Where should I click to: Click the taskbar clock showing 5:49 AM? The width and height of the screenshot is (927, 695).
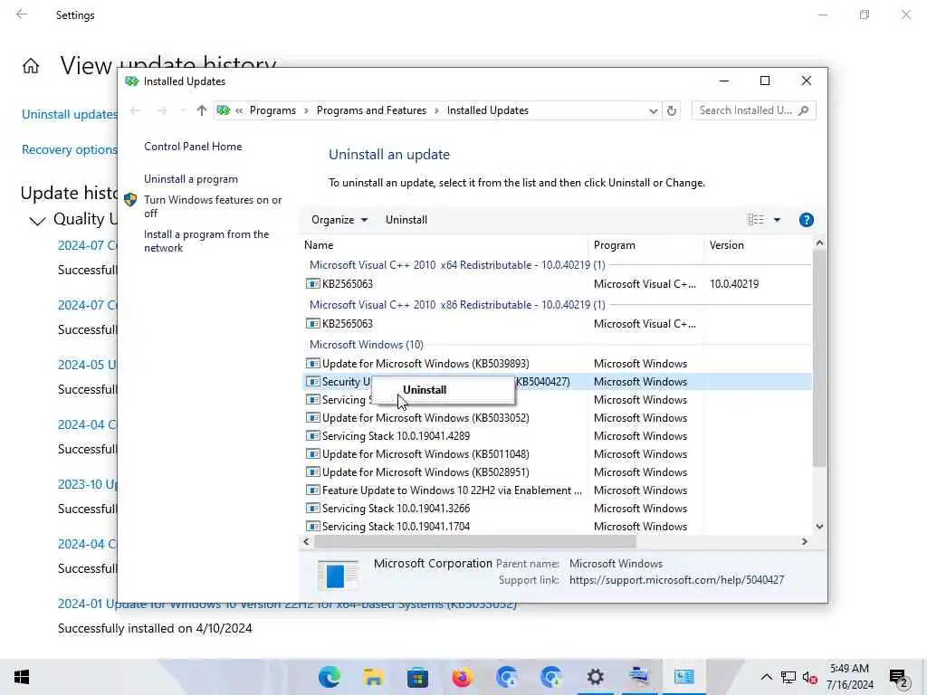point(849,677)
